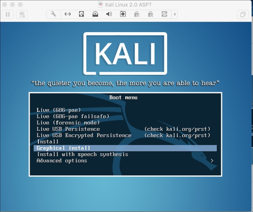Click the network adapter icon
253x212 pixels.
tap(67, 14)
